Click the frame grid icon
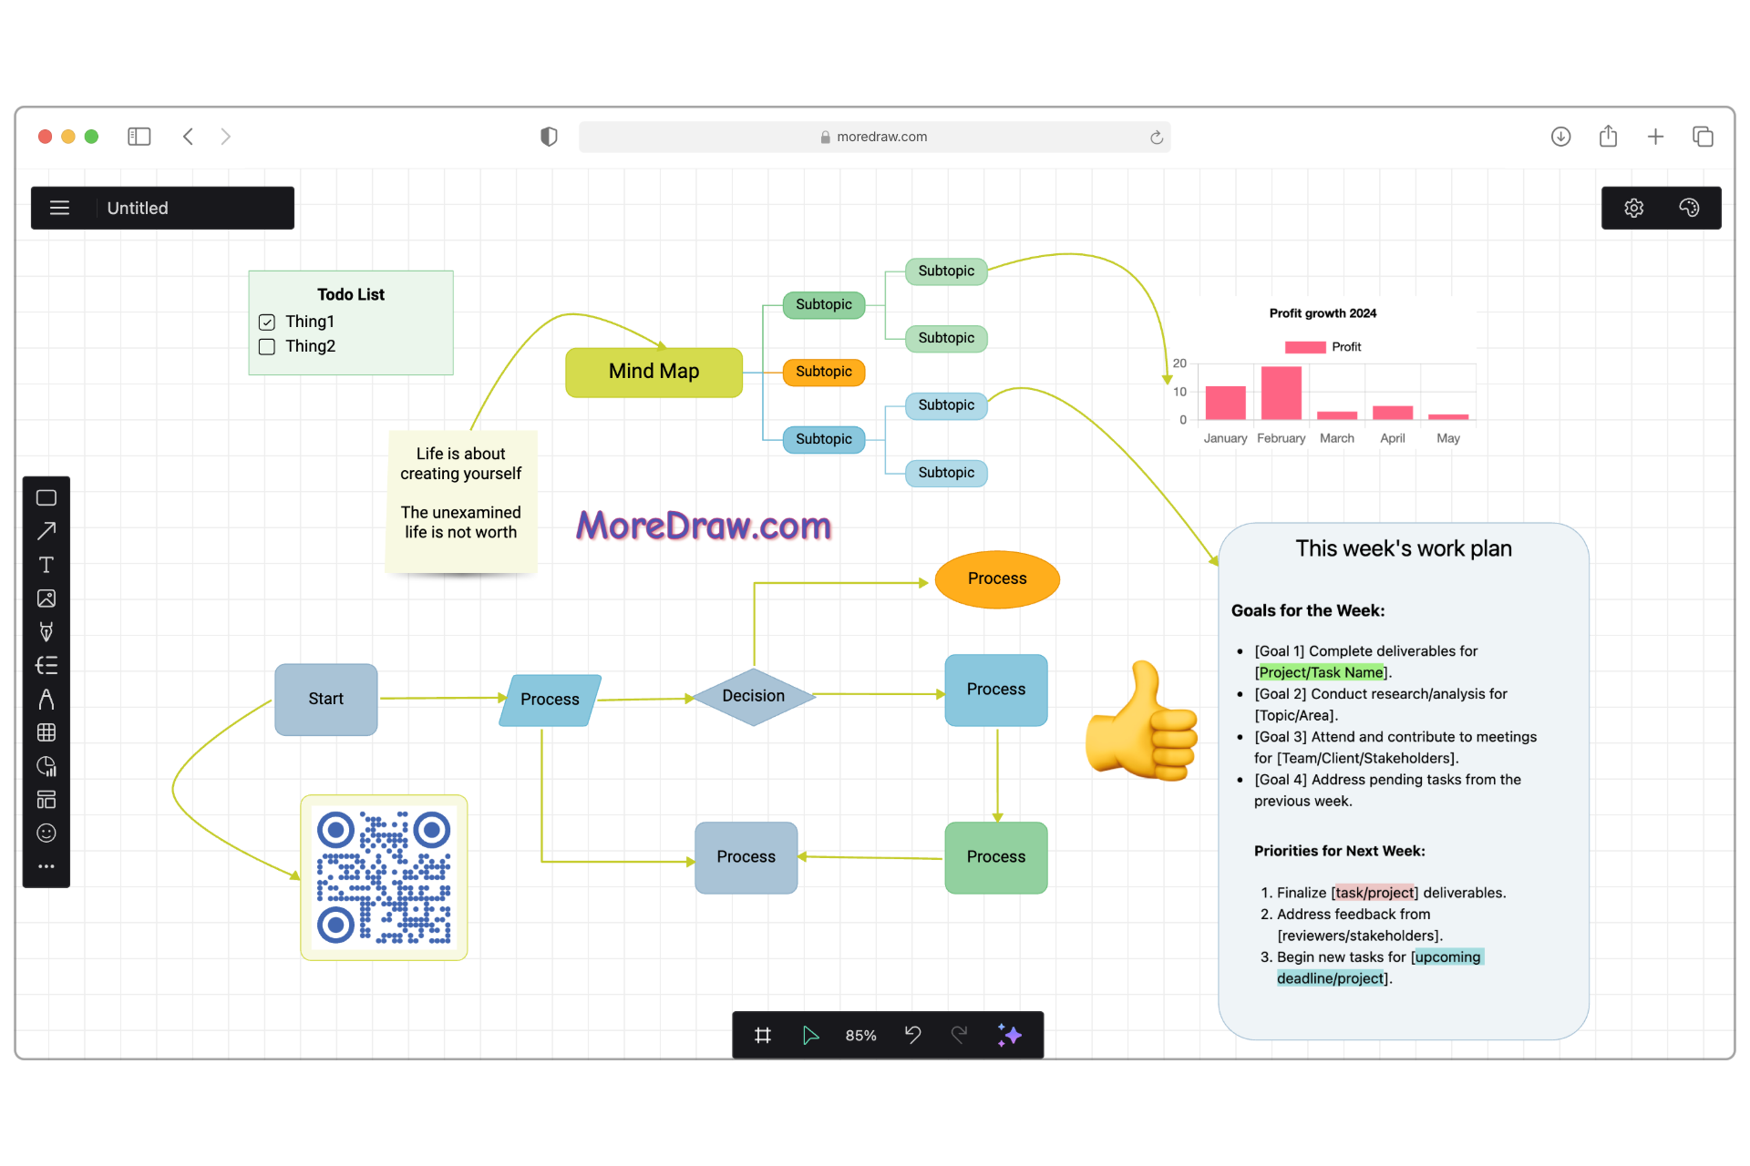 763,1035
